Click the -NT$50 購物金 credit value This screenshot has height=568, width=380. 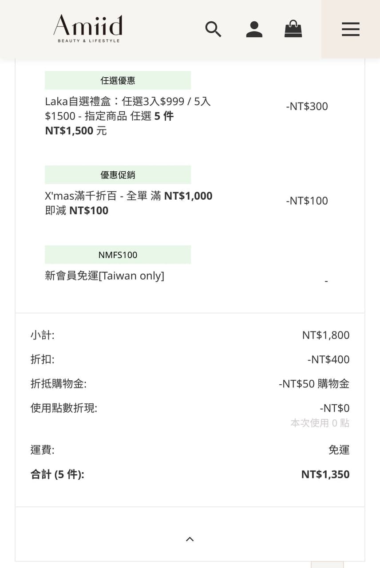[x=314, y=384]
